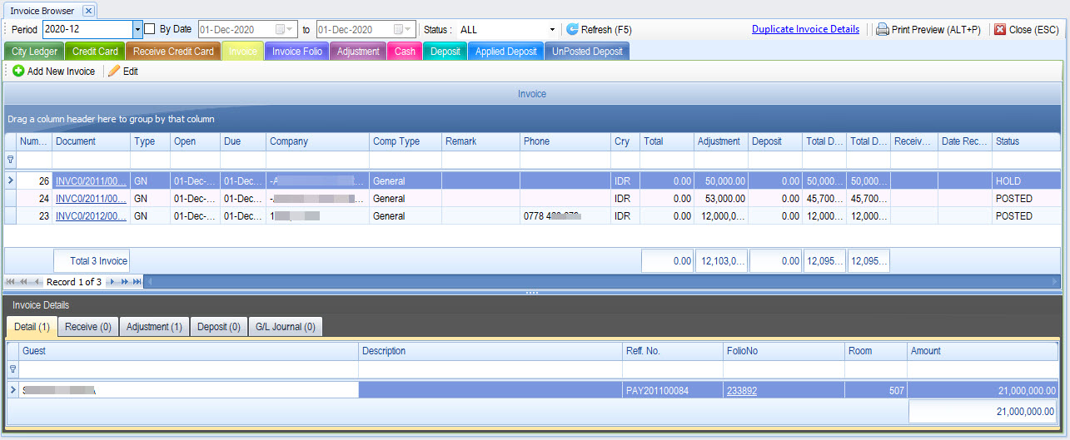Open folio number 233892 link
Screen dimensions: 1070x440
point(741,390)
